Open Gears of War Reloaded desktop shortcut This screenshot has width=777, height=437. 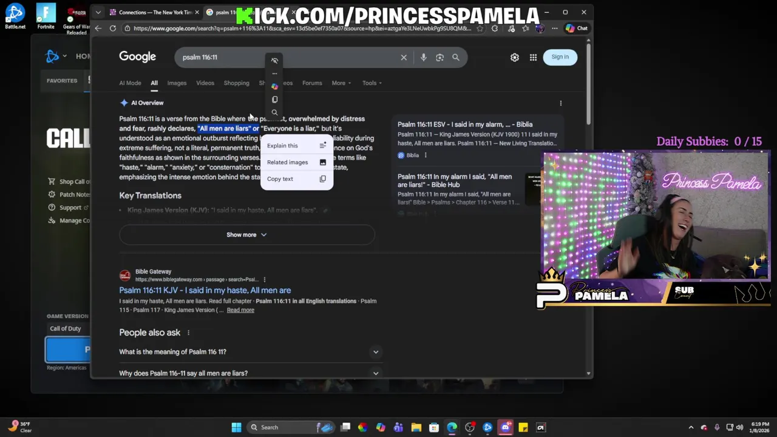click(76, 21)
